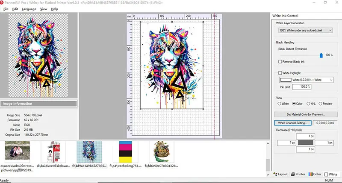Click the Color tab CMYK icon
This screenshot has width=342, height=183.
click(310, 174)
